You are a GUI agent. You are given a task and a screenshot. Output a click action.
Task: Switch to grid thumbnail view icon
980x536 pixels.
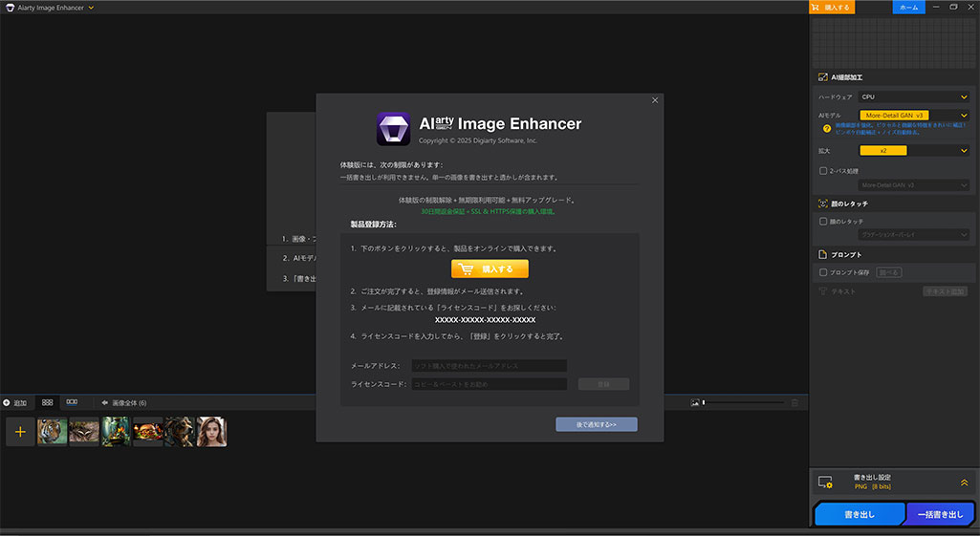pos(47,403)
